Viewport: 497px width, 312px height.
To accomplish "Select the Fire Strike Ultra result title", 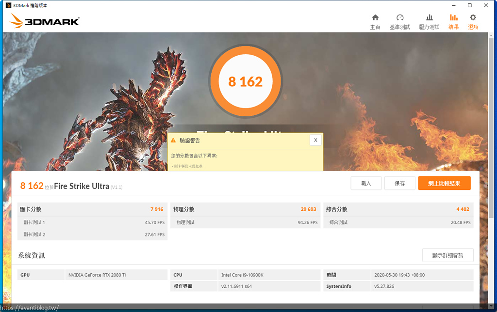I will point(82,186).
